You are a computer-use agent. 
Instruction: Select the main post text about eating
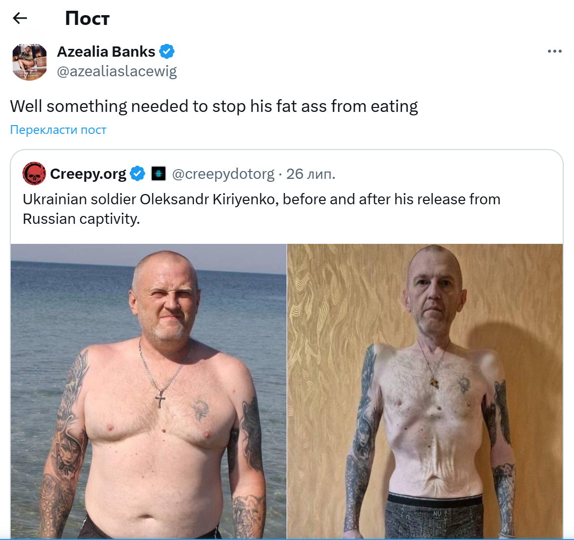(x=214, y=107)
